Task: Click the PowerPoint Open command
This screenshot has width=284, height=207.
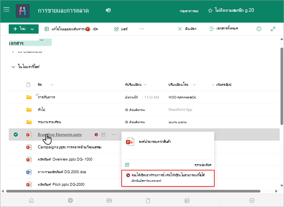Action: (92, 29)
